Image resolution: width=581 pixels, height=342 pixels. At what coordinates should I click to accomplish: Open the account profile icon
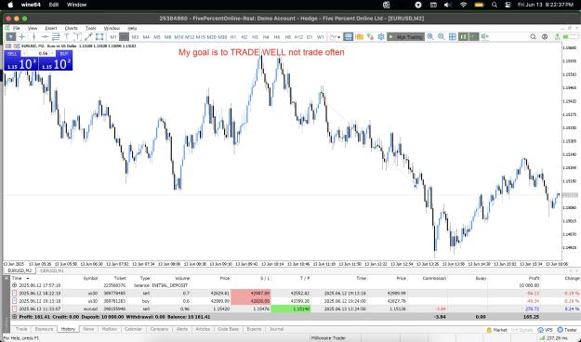coord(545,36)
